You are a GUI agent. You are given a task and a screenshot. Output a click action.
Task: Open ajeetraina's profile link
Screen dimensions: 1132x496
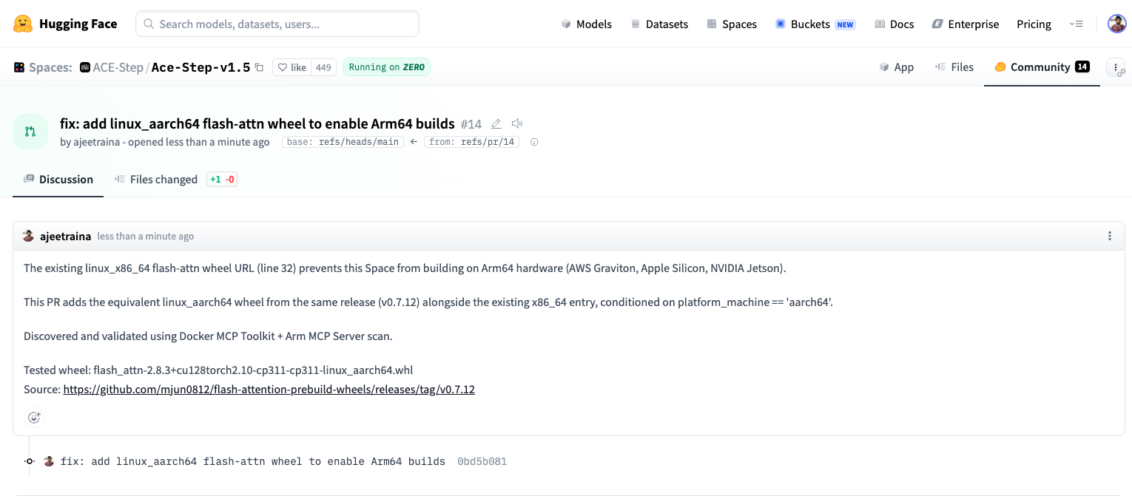point(66,236)
